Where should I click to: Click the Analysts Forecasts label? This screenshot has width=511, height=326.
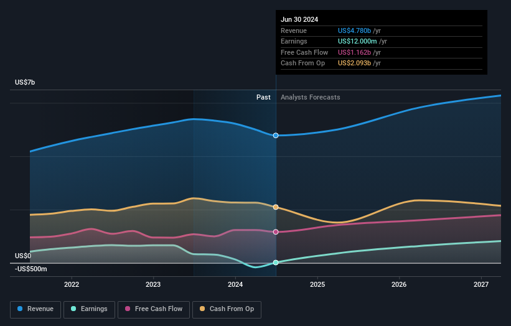tap(310, 98)
